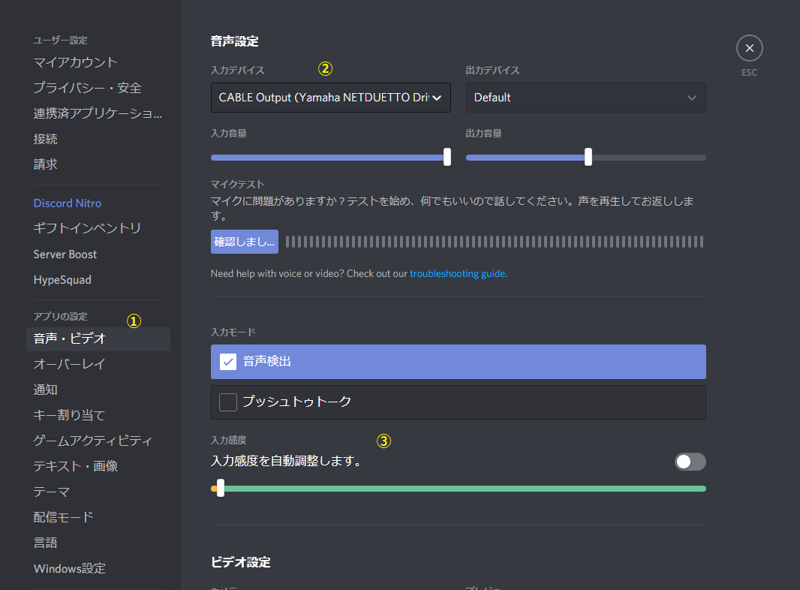Viewport: 800px width, 590px height.
Task: Open the 出力デバイス output device dropdown
Action: pos(585,98)
